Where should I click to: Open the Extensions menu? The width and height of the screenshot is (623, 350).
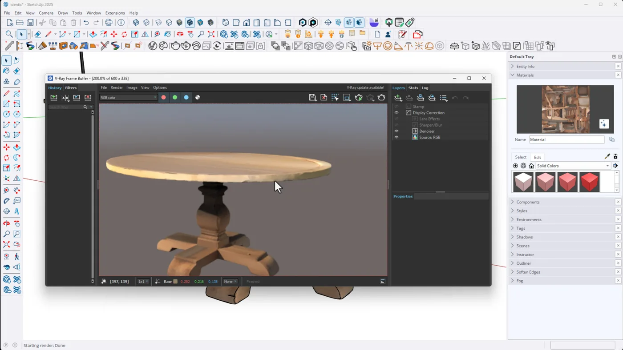[115, 13]
